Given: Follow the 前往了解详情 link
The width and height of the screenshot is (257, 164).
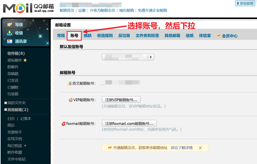Looking at the screenshot, I should (x=182, y=148).
